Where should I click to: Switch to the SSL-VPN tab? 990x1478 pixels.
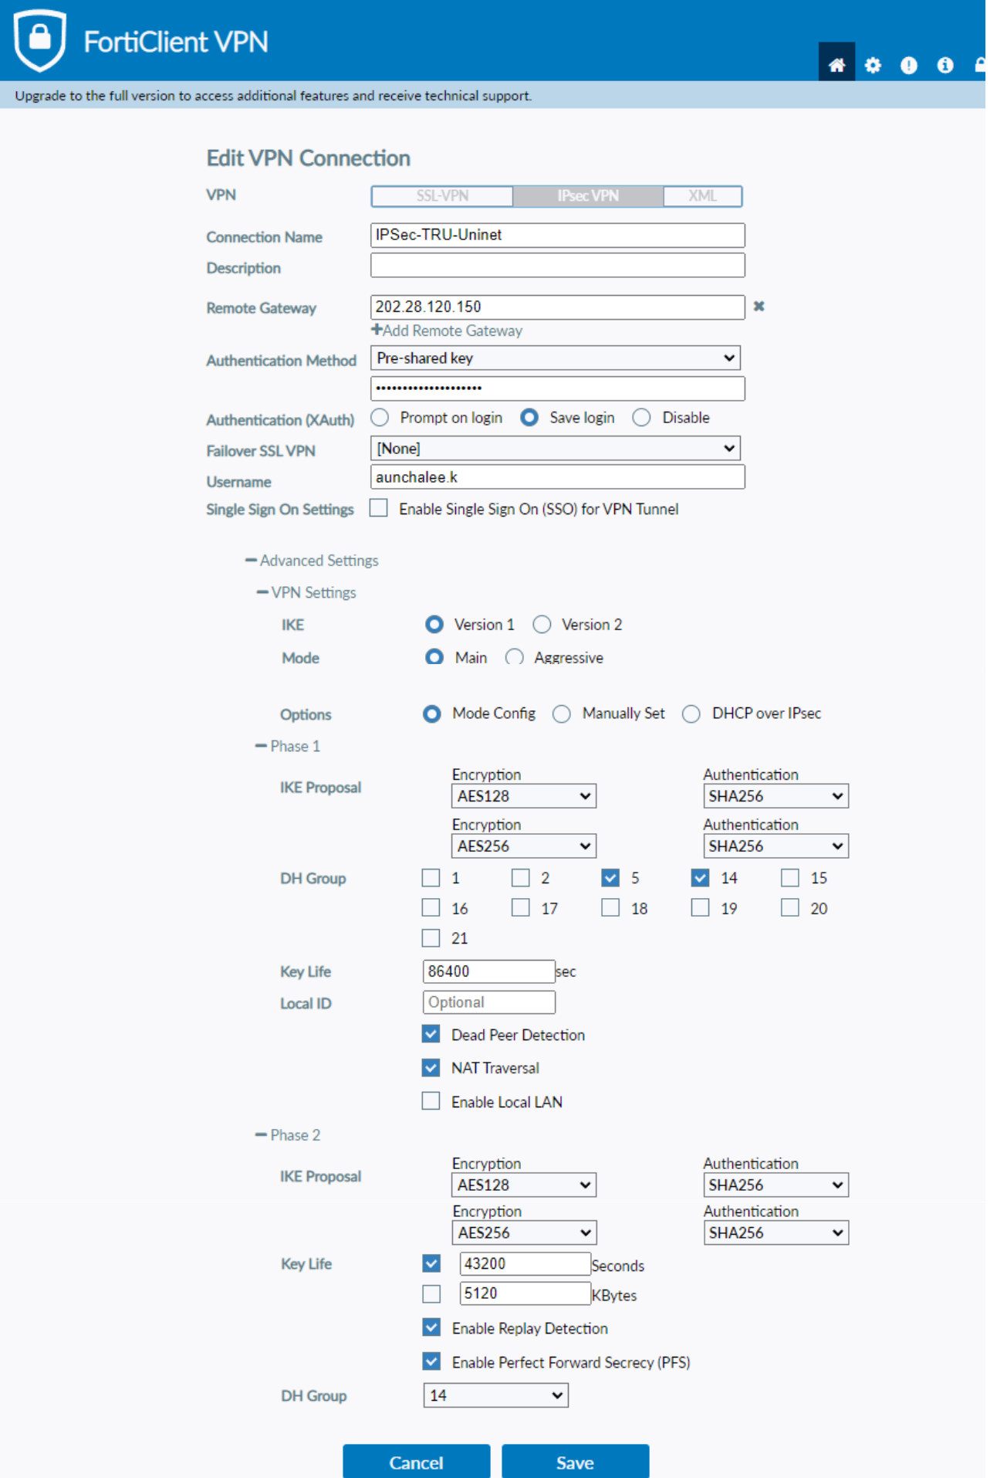click(442, 196)
